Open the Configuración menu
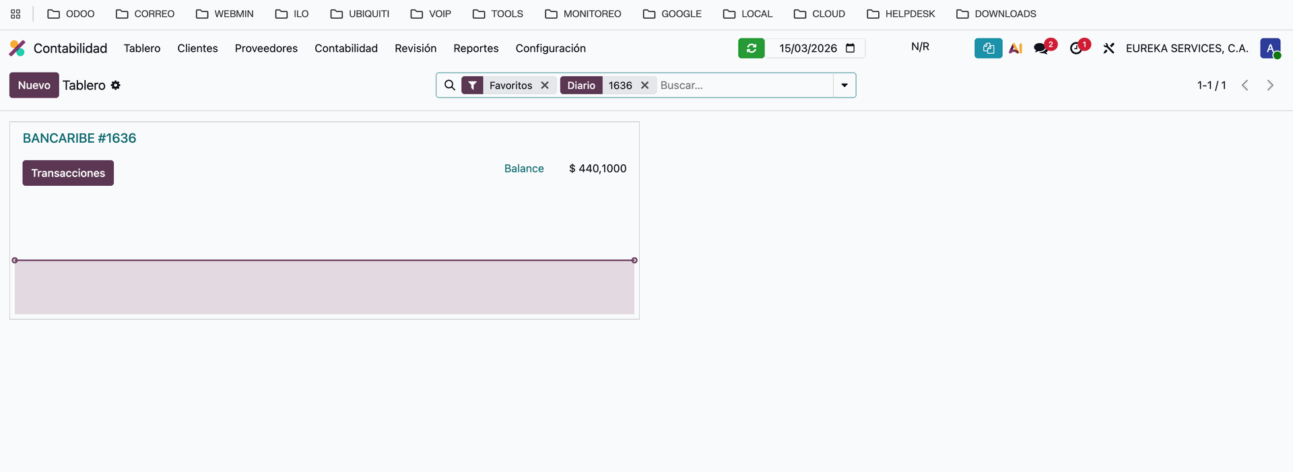 pyautogui.click(x=550, y=48)
